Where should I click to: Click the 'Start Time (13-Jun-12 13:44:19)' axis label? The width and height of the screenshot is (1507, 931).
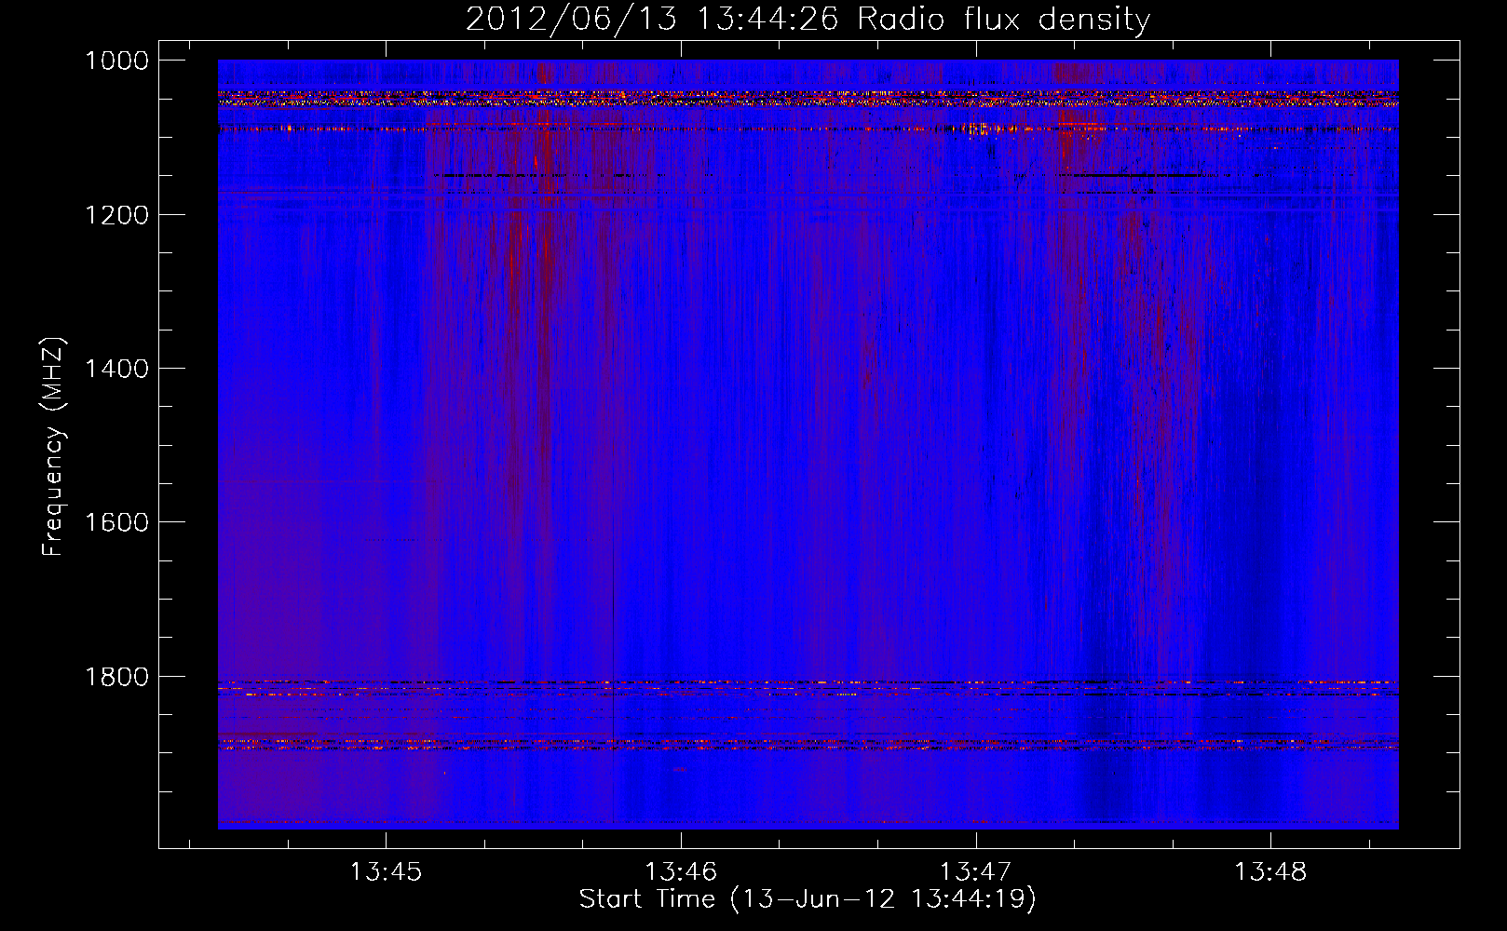click(x=808, y=899)
